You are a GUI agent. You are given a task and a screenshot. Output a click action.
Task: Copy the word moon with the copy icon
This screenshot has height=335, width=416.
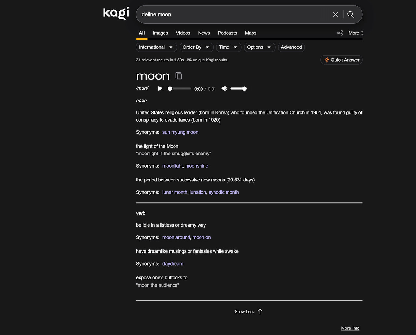179,76
